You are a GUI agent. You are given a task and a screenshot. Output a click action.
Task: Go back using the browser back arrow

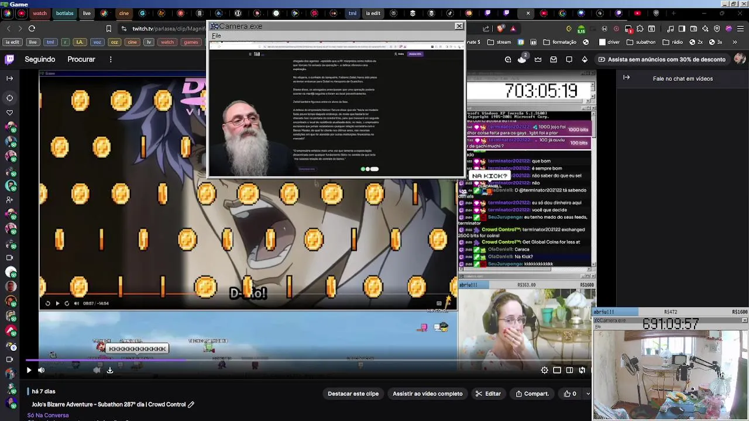8,28
